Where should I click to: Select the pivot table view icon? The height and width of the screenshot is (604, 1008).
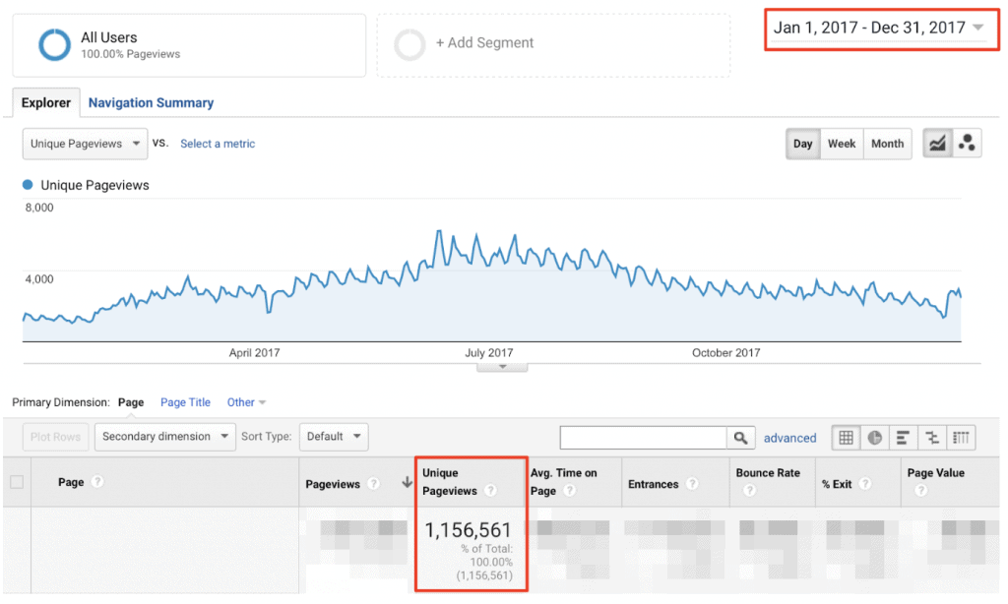[x=962, y=438]
